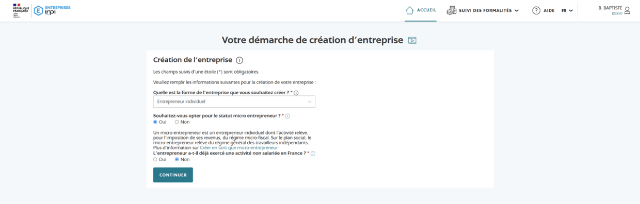Select Oui for micro entrepreneur status
640x204 pixels.
pos(155,122)
